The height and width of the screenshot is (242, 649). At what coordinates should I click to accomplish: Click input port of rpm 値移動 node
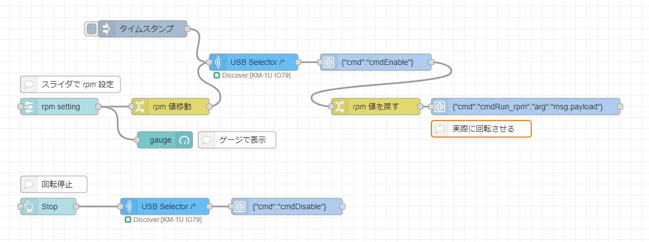[x=131, y=107]
